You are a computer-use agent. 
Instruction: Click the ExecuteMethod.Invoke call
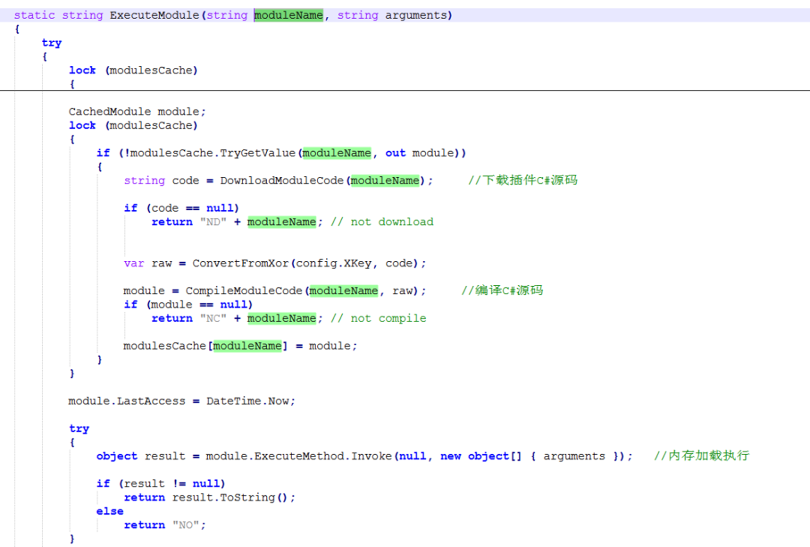[x=322, y=456]
